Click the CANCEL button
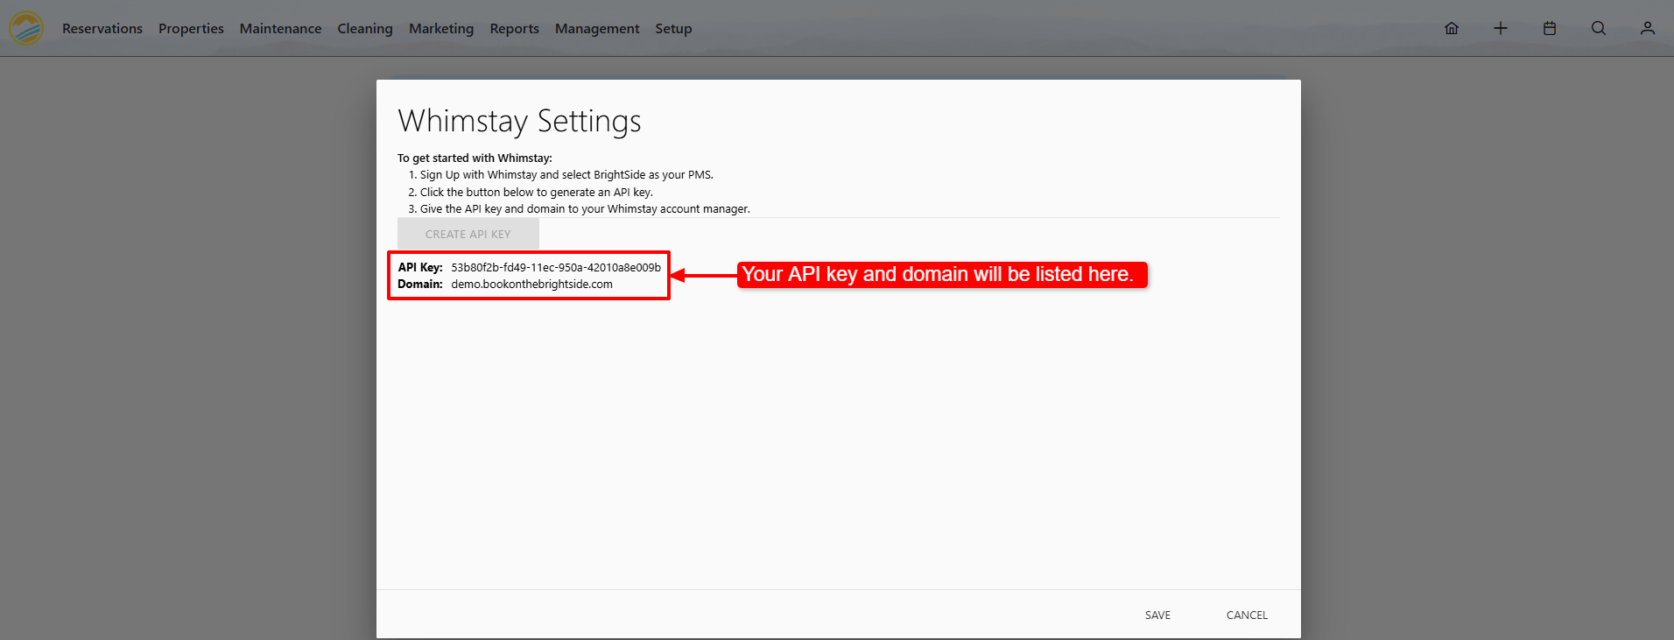 pos(1247,615)
